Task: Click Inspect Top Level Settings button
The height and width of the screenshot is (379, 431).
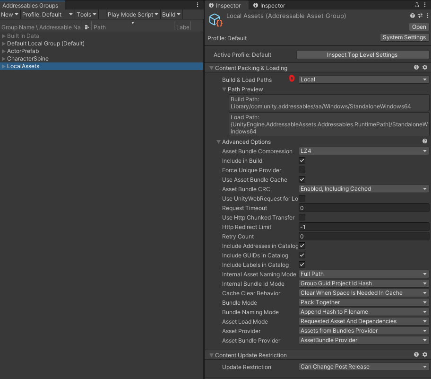Action: (x=362, y=55)
